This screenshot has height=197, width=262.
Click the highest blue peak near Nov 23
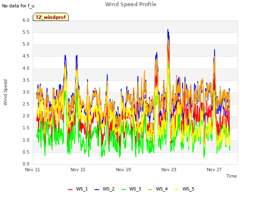coord(168,30)
